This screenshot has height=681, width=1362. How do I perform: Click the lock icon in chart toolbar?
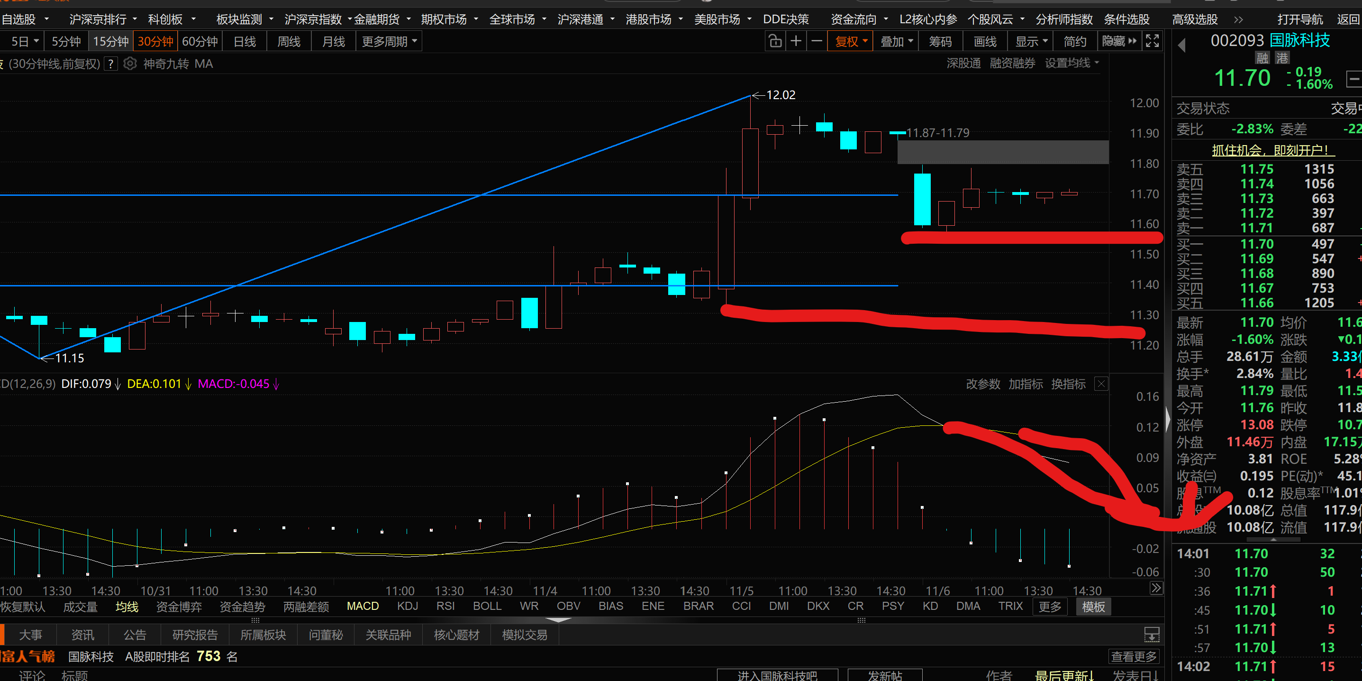click(x=775, y=41)
